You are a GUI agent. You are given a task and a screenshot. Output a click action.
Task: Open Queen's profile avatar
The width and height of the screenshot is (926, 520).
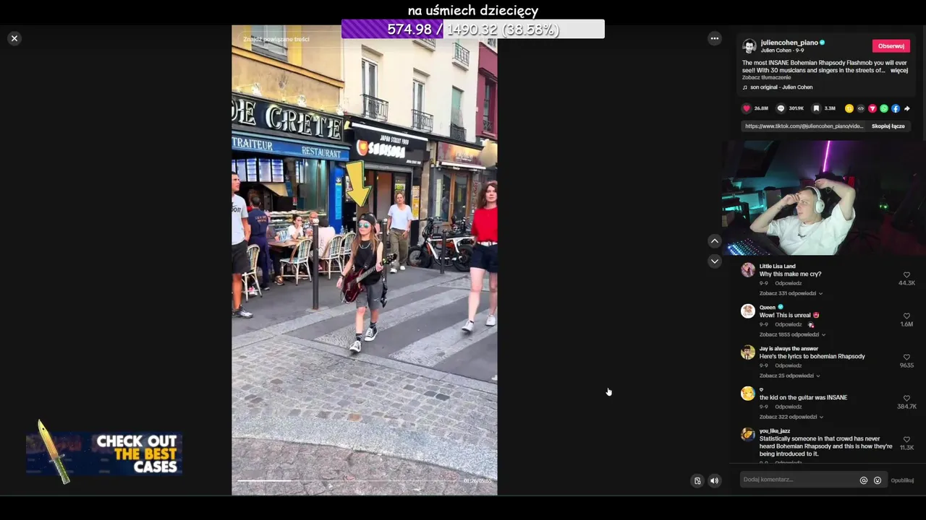[748, 311]
